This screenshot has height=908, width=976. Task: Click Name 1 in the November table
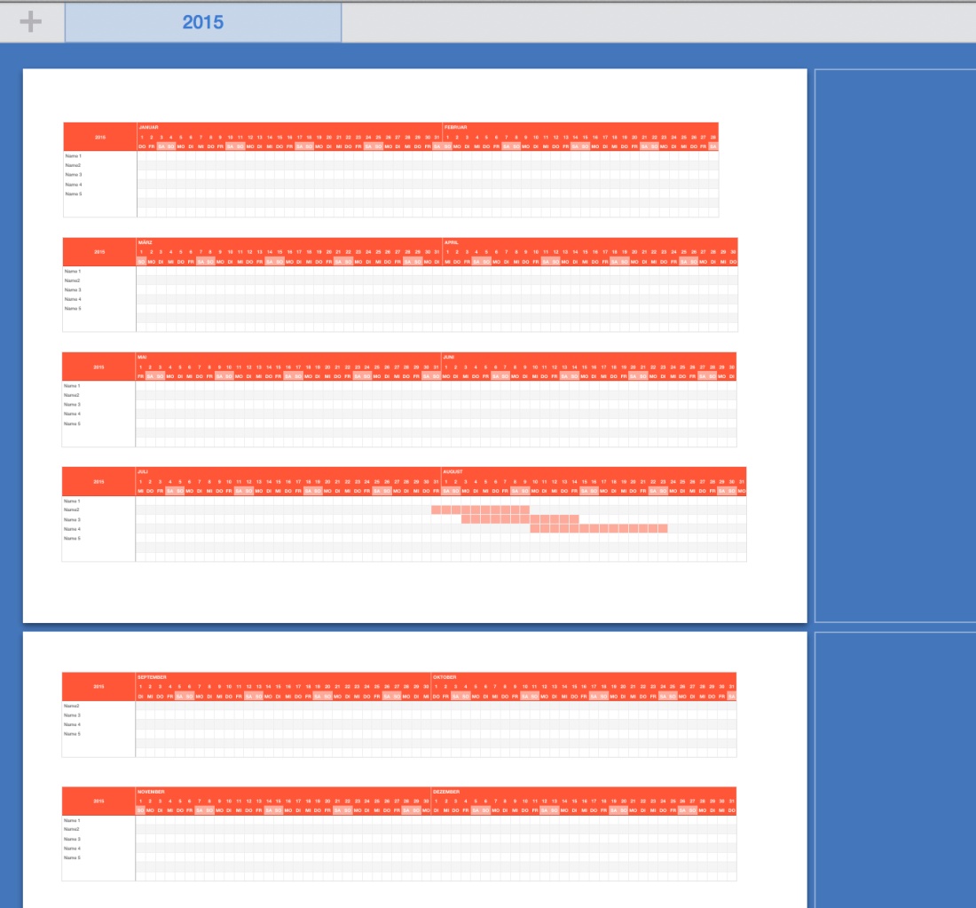[72, 820]
